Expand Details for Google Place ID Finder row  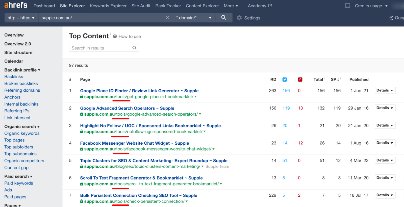tap(385, 90)
